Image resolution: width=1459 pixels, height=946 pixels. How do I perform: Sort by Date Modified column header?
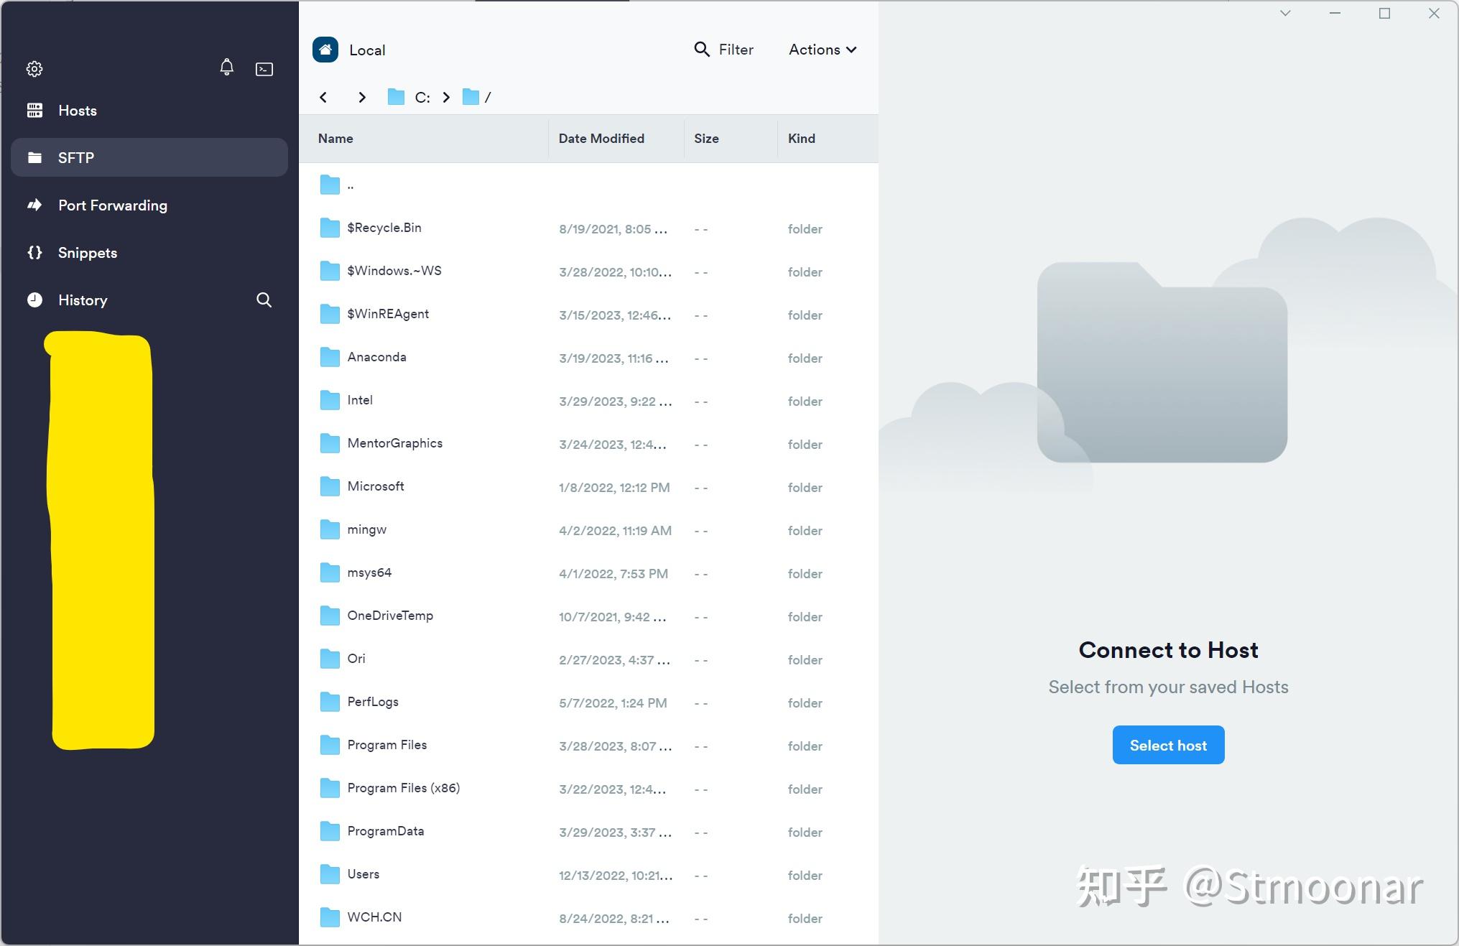[601, 139]
